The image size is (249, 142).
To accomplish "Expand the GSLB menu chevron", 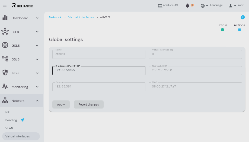I will click(x=37, y=46).
